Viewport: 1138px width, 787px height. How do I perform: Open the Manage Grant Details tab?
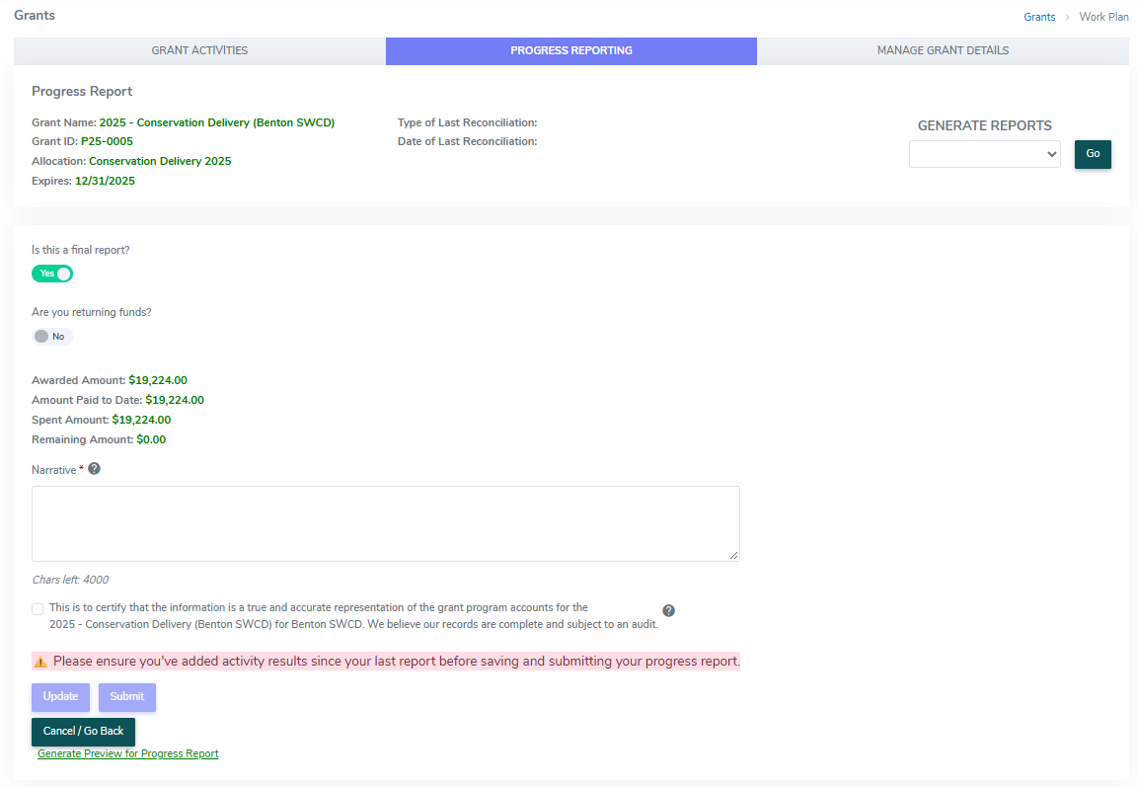(x=943, y=50)
